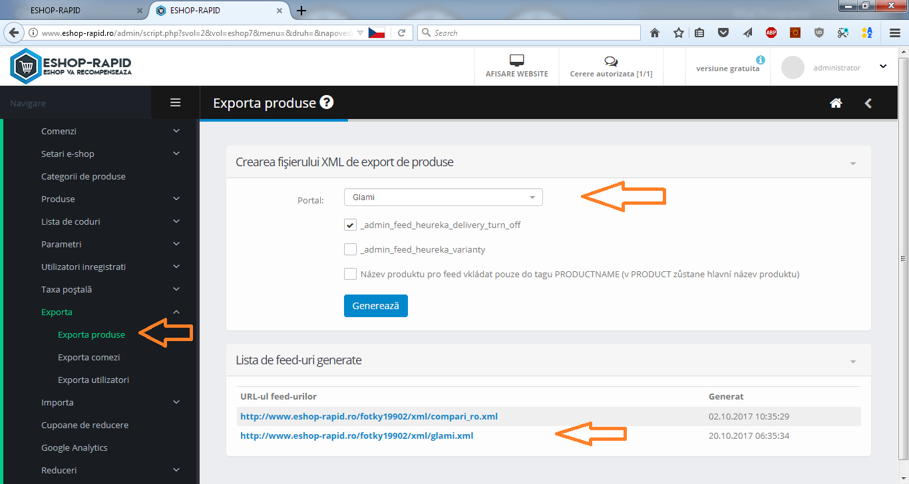Check the Název produktu pro feed checkbox
Screen dimensions: 909x484
350,274
